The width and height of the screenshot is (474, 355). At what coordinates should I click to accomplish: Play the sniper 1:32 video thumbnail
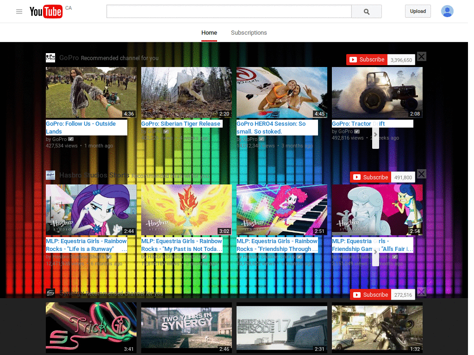tap(377, 328)
